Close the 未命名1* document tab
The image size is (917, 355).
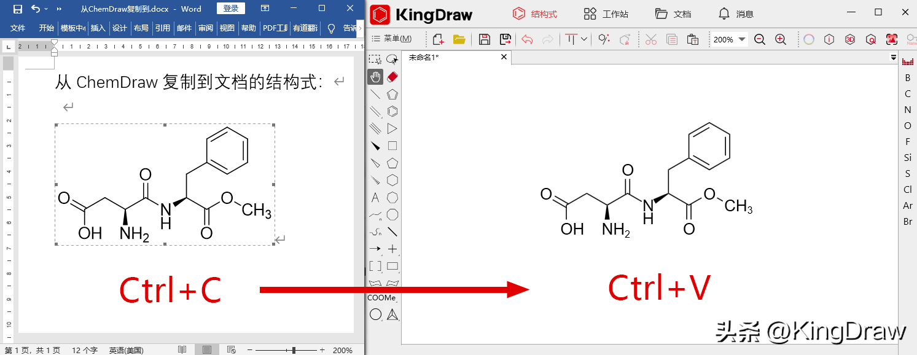(x=504, y=57)
